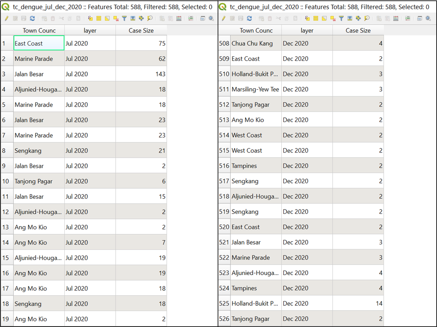Image resolution: width=437 pixels, height=327 pixels.
Task: Pan map to selected rows, left table
Action: (141, 19)
